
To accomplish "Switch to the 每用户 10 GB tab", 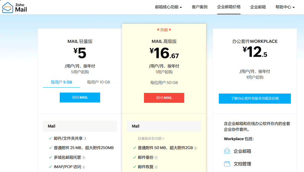I will point(98,82).
